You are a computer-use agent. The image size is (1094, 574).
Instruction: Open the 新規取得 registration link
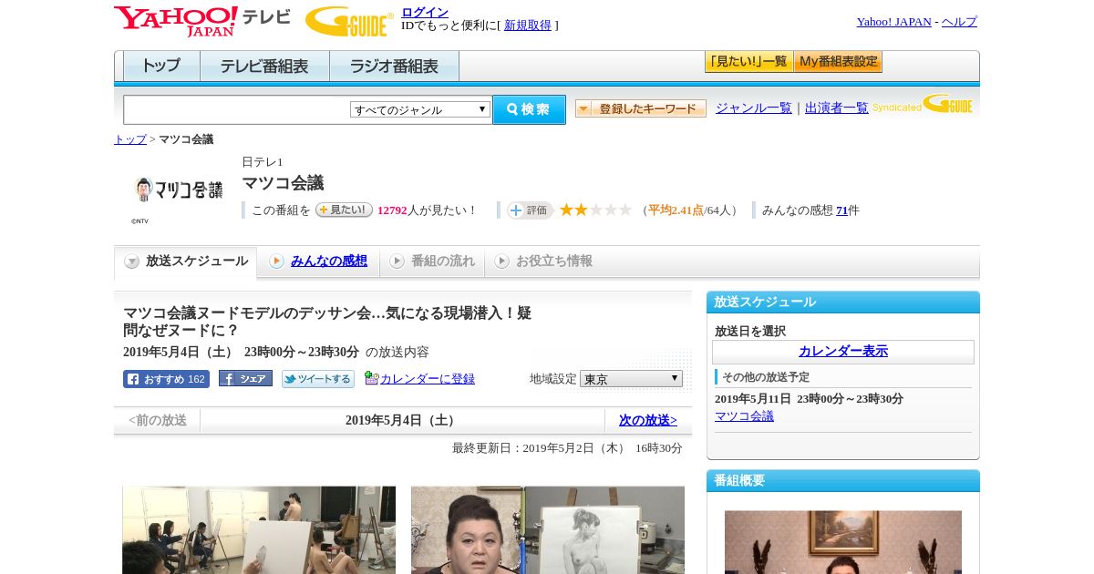pyautogui.click(x=528, y=26)
